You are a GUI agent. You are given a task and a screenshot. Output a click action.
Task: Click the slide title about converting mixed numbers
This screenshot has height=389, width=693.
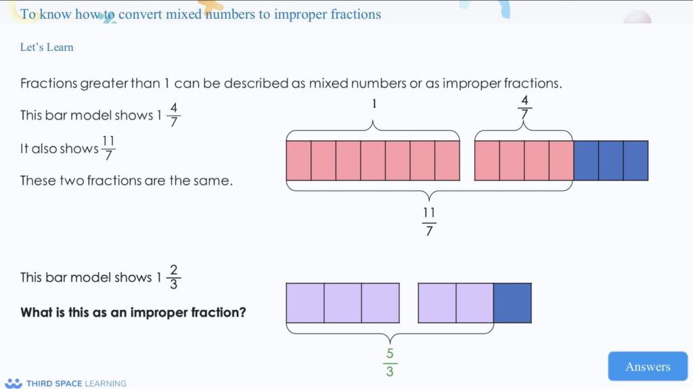tap(200, 14)
